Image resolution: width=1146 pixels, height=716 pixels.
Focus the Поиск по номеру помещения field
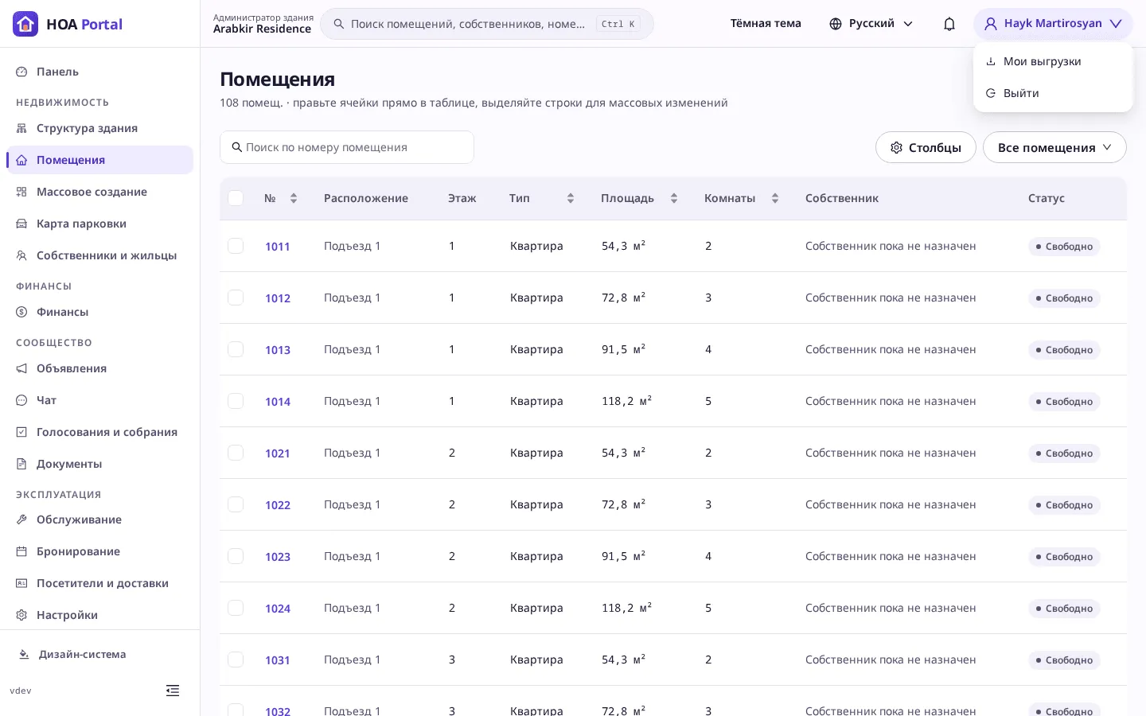pos(347,147)
